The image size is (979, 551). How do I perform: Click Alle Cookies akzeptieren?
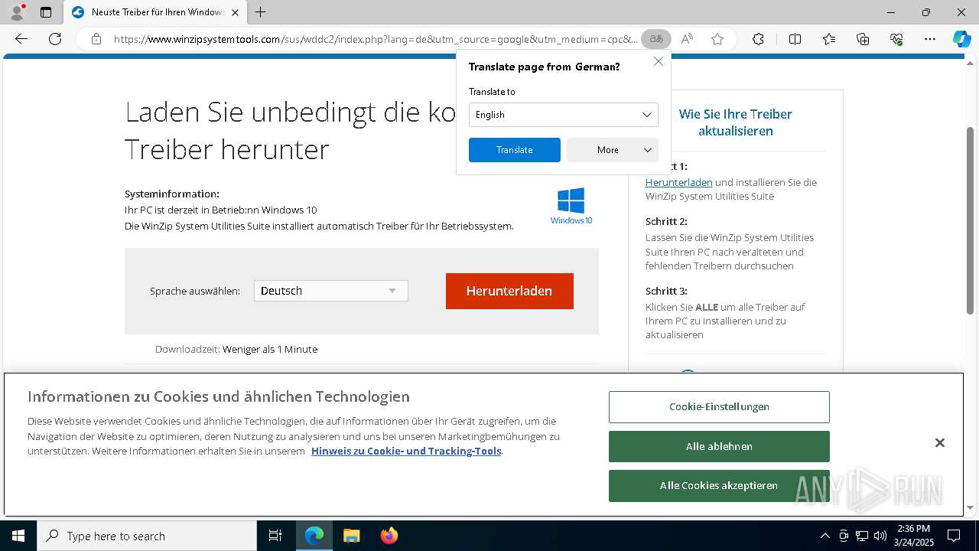pos(719,486)
